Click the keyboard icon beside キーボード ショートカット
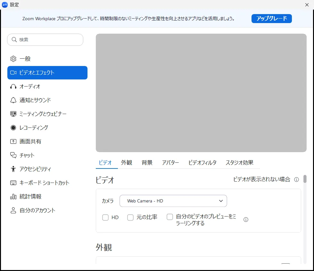The width and height of the screenshot is (314, 271). tap(13, 183)
